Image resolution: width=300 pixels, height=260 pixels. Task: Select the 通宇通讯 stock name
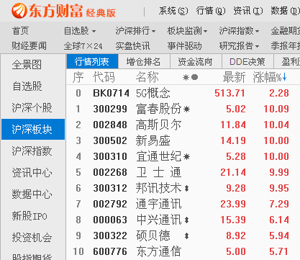[158, 204]
